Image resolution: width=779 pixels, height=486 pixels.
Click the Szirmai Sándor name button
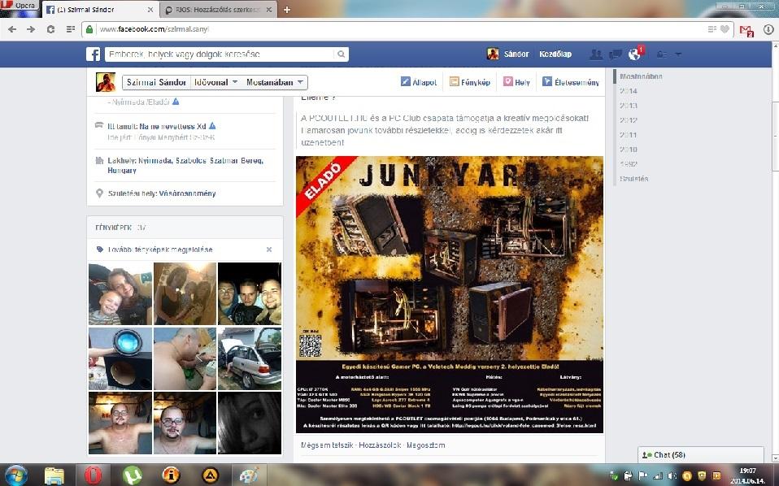(156, 82)
